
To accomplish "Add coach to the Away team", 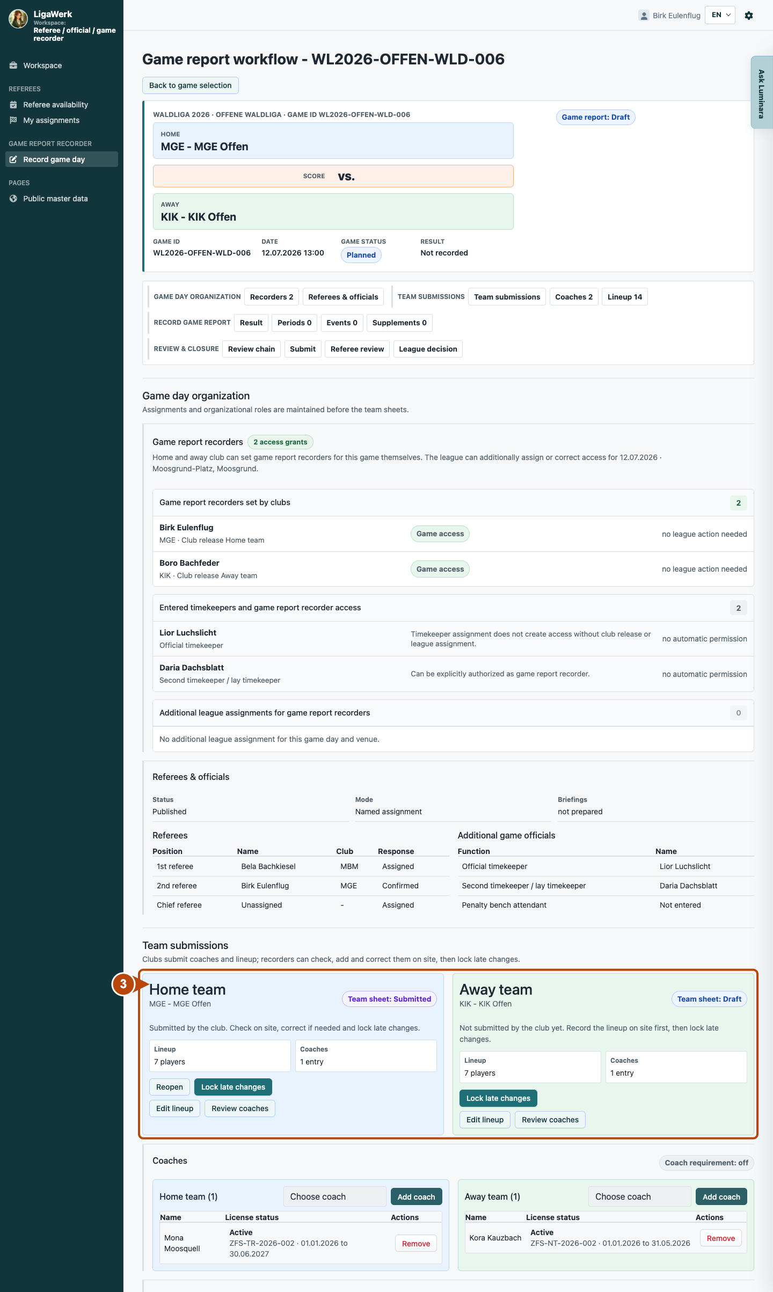I will (x=721, y=1197).
